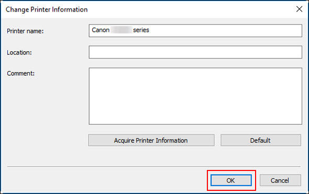Click the blurred model name in Printer name

[x=121, y=30]
